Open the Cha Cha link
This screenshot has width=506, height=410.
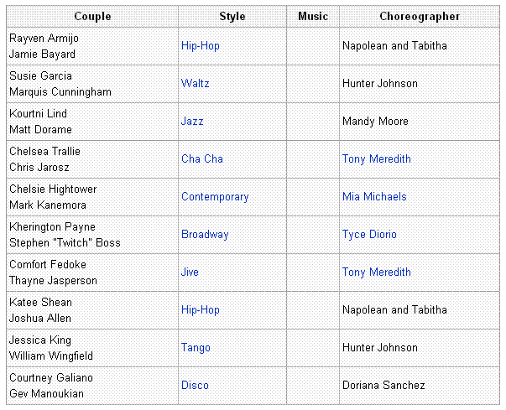pos(202,159)
